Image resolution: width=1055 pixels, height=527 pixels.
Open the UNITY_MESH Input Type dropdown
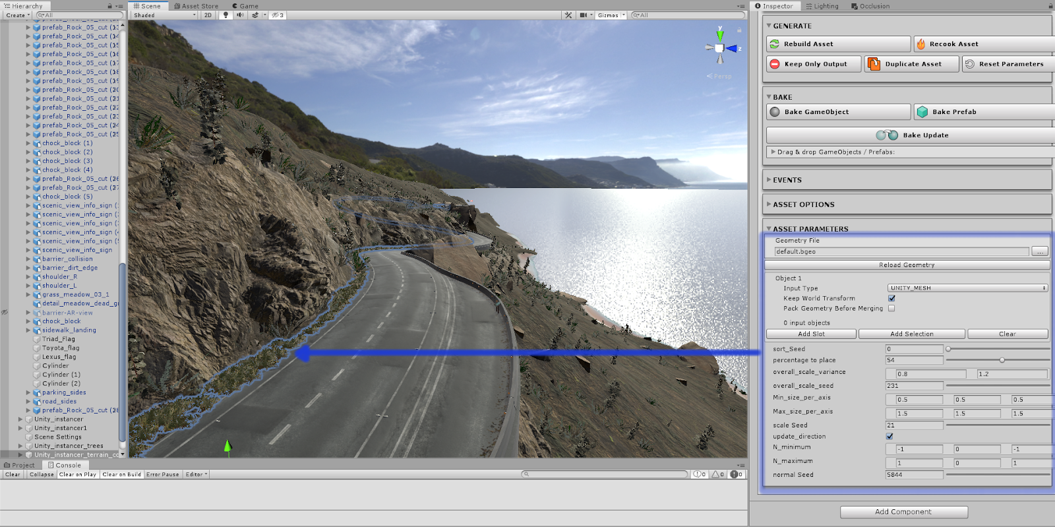tap(967, 288)
